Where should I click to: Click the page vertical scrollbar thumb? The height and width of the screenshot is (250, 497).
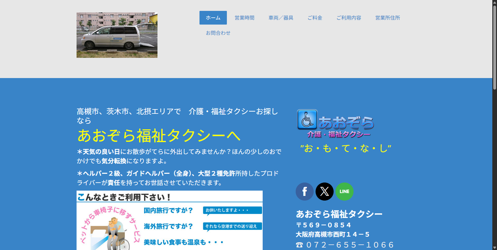(495, 47)
